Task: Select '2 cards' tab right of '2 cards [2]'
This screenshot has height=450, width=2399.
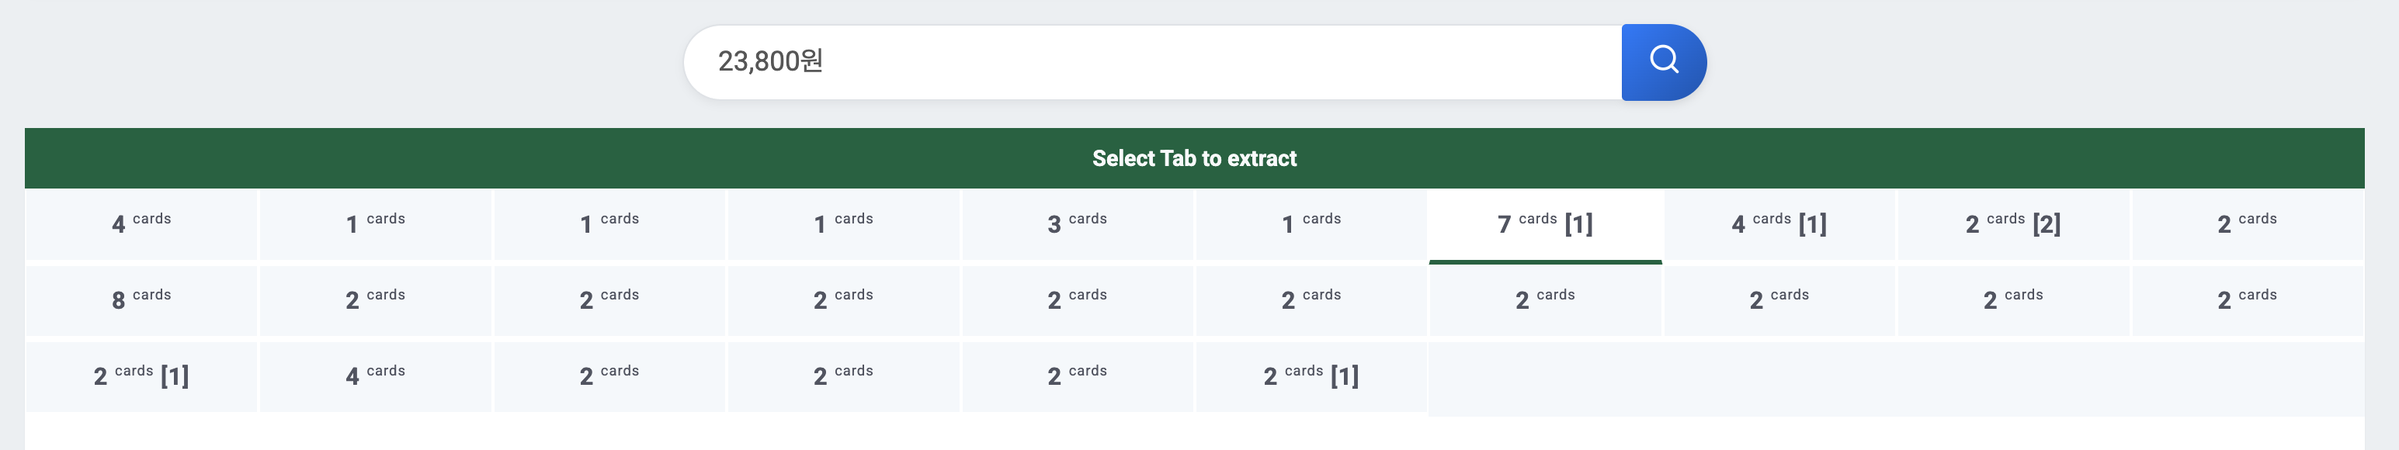Action: pos(2246,224)
